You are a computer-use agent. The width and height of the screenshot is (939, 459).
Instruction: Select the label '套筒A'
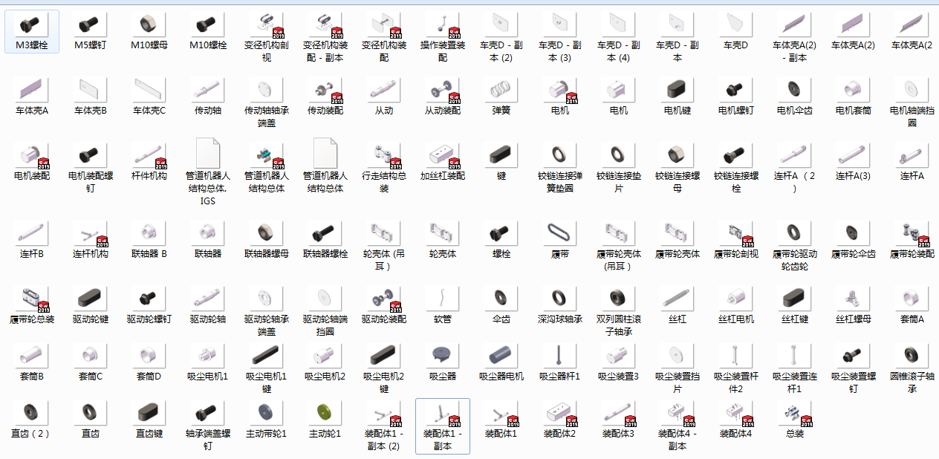[912, 319]
